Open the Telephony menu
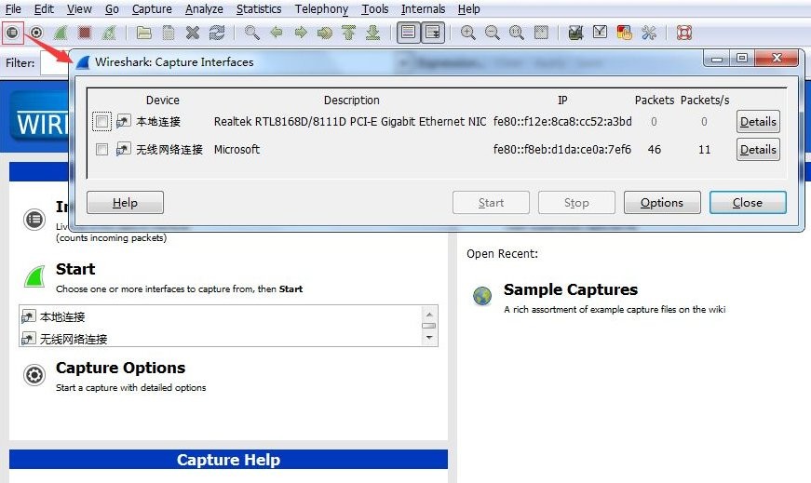Screen dimensions: 811x483 pyautogui.click(x=321, y=9)
